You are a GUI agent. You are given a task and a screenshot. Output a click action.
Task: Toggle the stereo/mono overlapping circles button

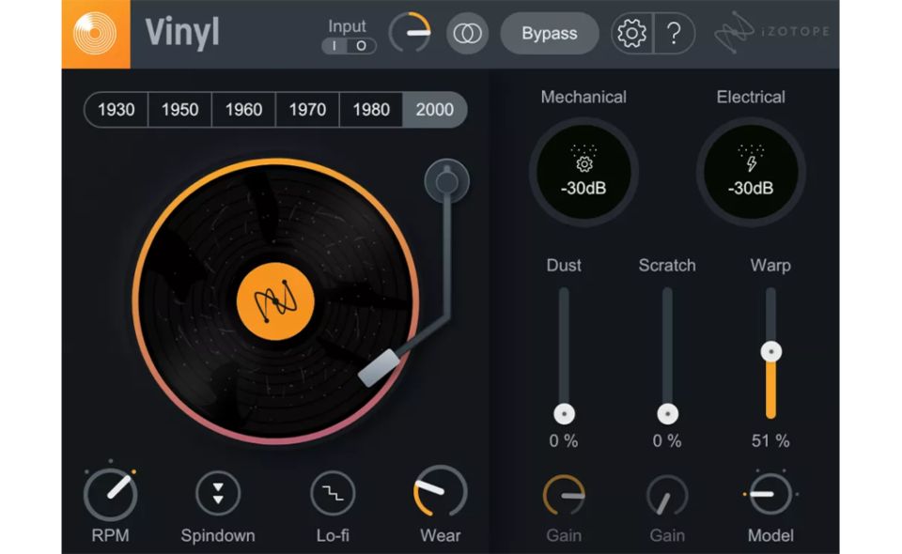[467, 34]
